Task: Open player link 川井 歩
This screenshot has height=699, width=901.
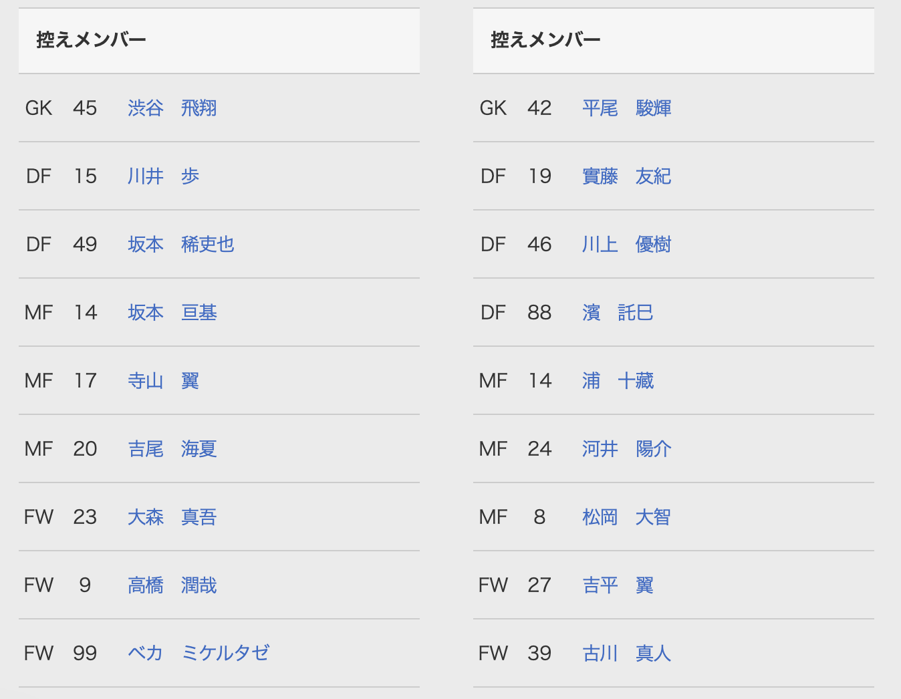Action: point(164,176)
